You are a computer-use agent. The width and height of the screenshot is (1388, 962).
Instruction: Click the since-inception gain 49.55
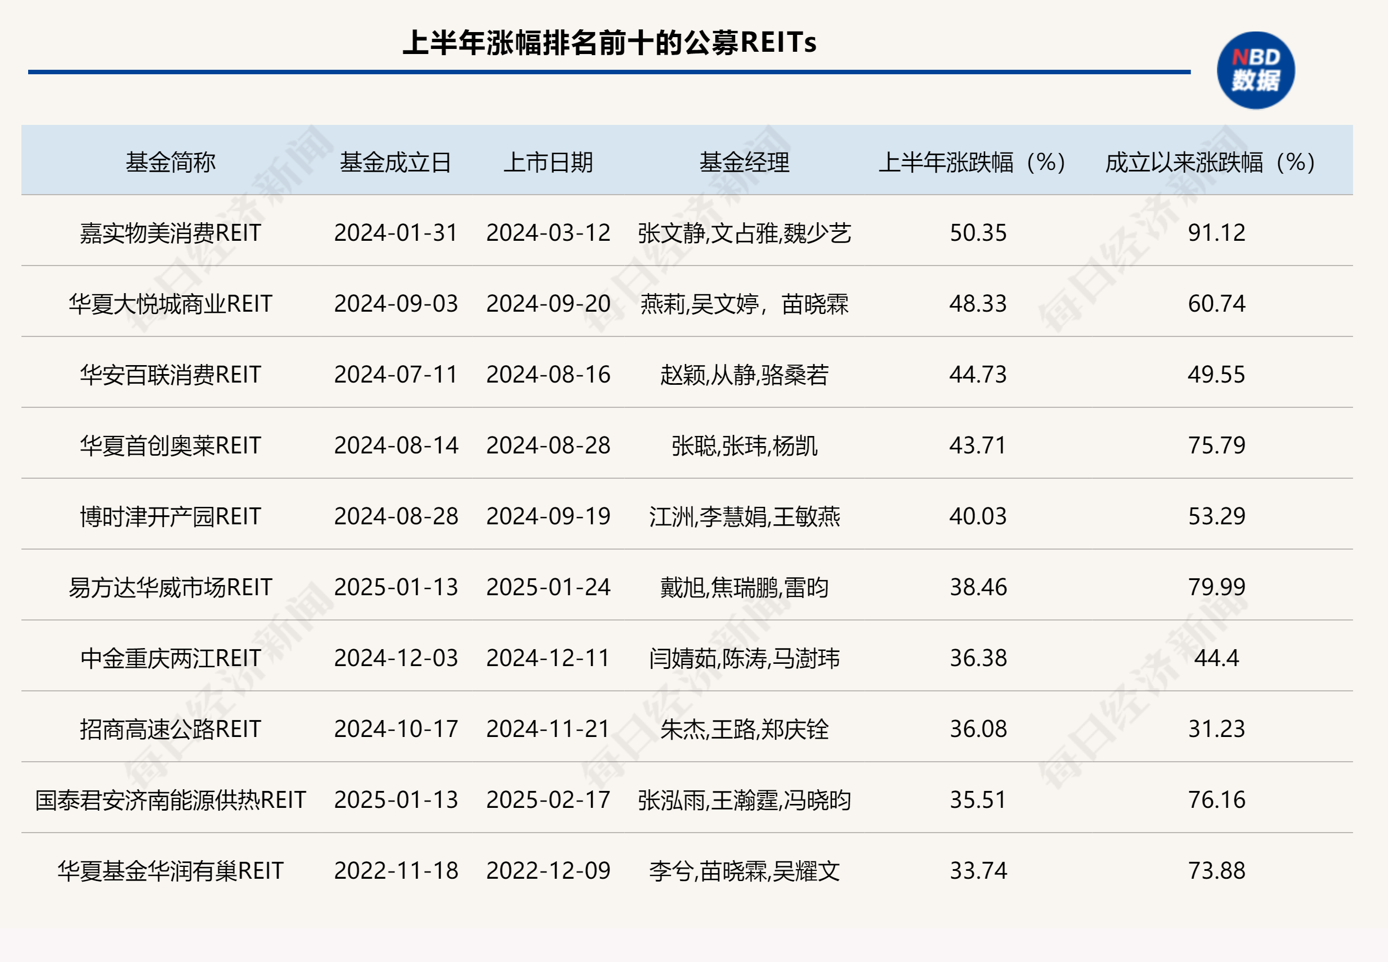pyautogui.click(x=1216, y=374)
